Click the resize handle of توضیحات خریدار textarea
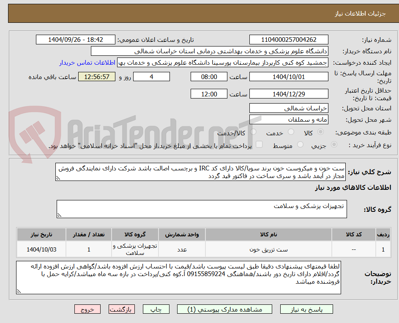Viewport: 399px width, 323px height. coord(19,292)
